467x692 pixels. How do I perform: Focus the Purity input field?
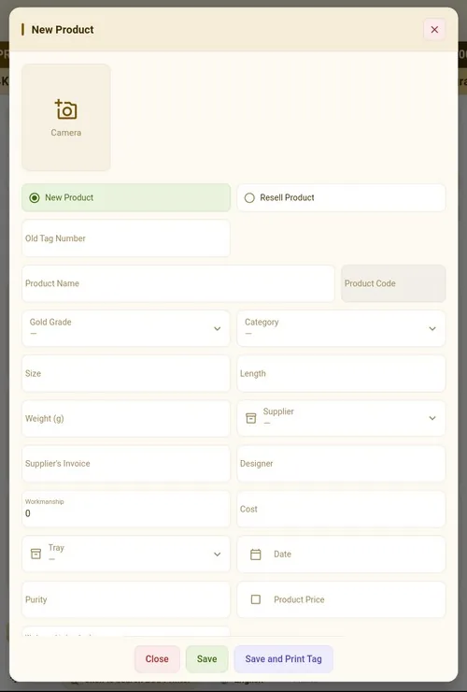tap(126, 599)
